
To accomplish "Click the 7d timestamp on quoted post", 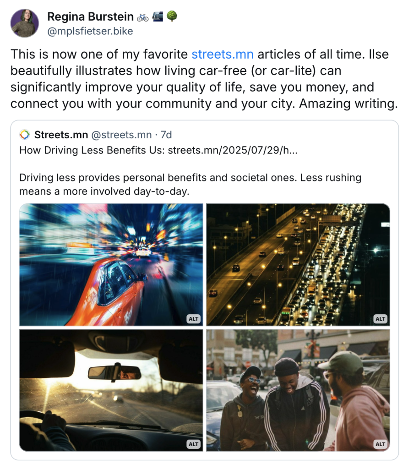I will (x=166, y=135).
